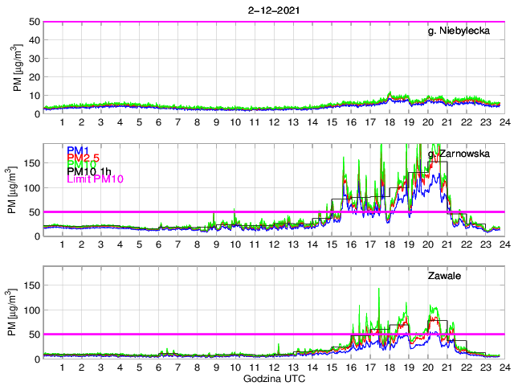Click the PM1 legend entry
This screenshot has width=514, height=386.
77,150
